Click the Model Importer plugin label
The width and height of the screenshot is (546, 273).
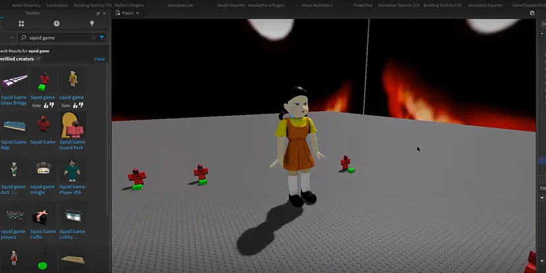point(231,5)
